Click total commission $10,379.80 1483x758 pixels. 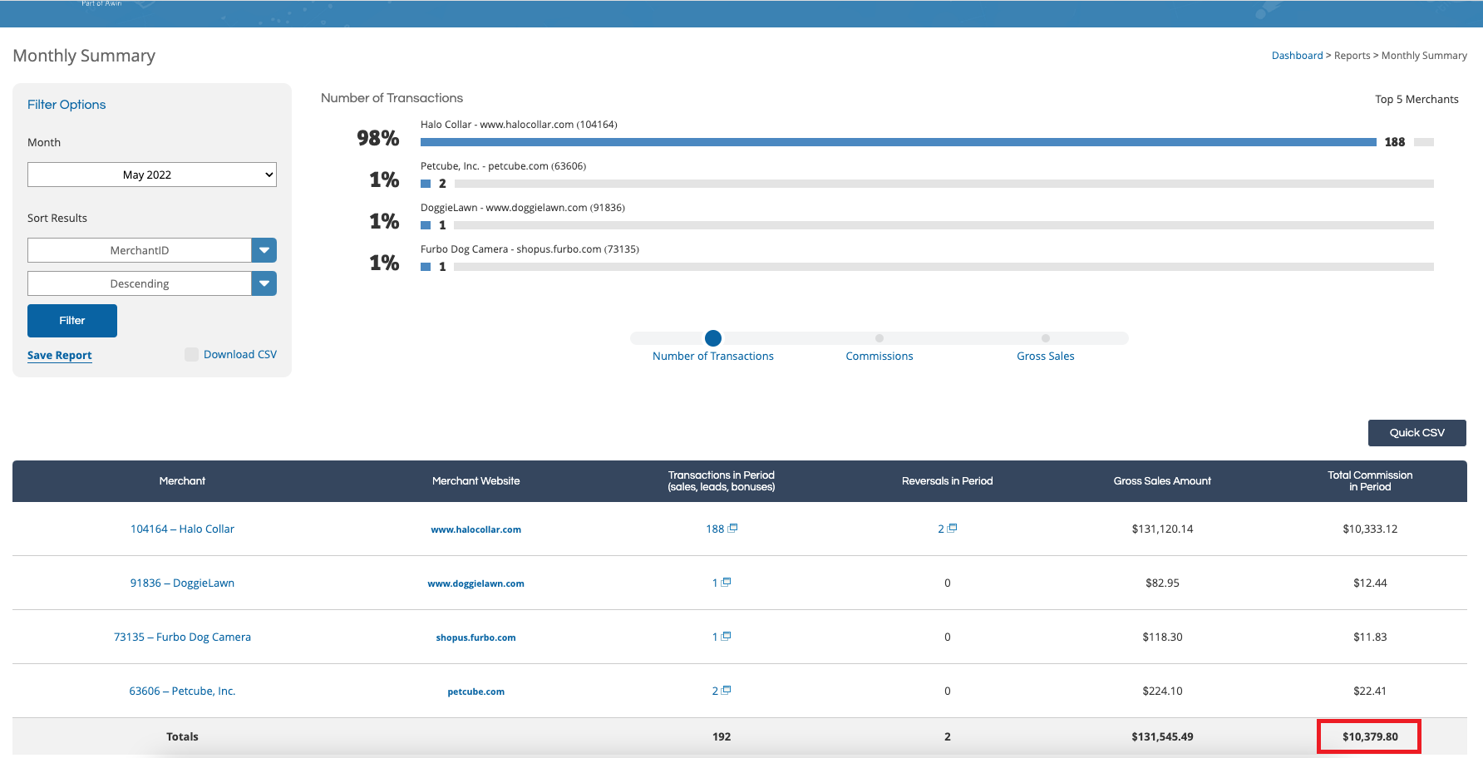pyautogui.click(x=1370, y=736)
